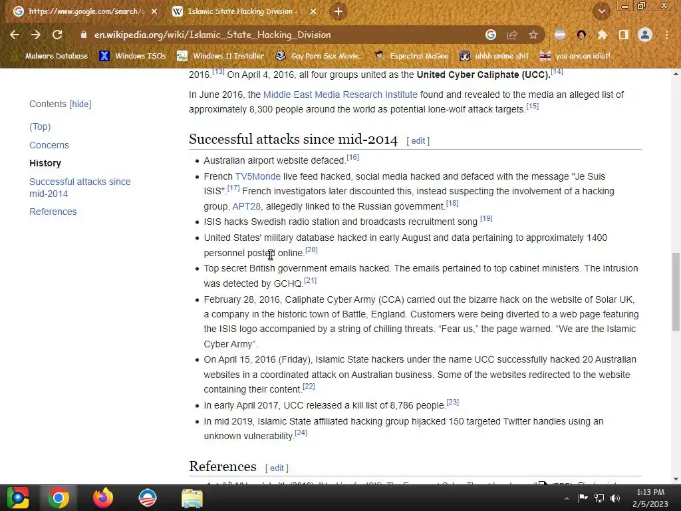This screenshot has width=681, height=511.
Task: Click the Google icon in the address bar
Action: pos(491,35)
